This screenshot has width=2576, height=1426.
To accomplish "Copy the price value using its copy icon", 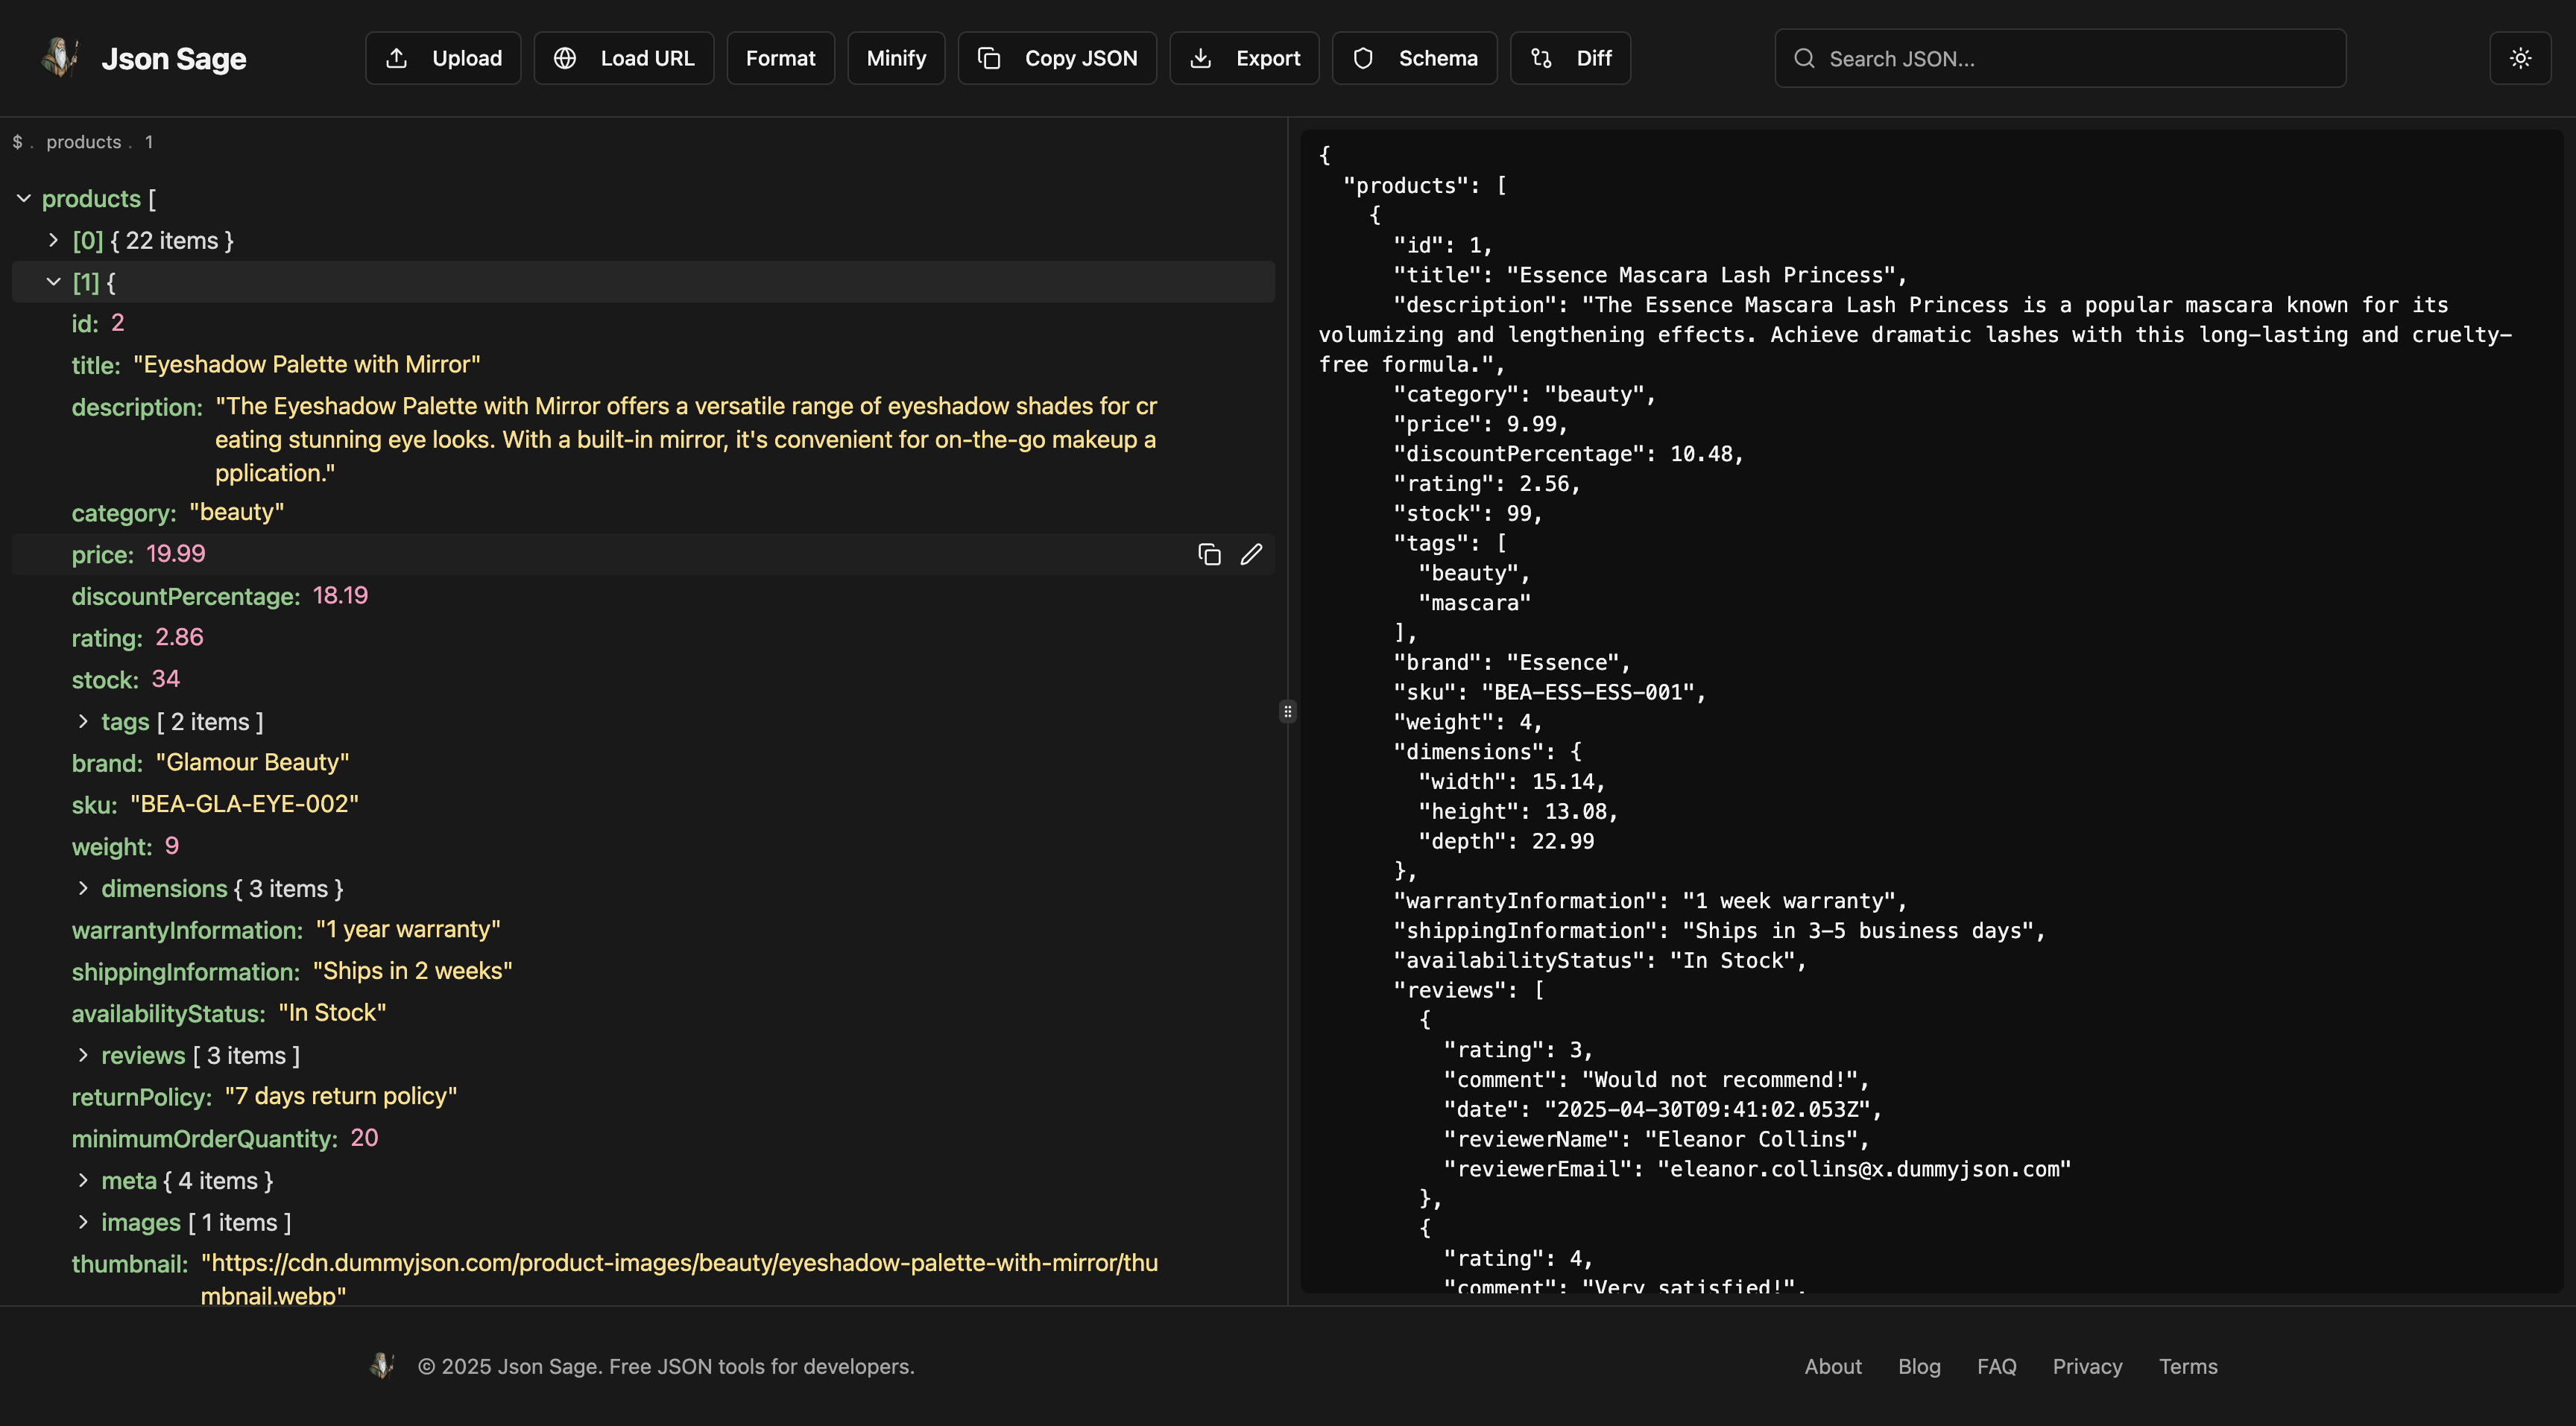I will [x=1208, y=554].
